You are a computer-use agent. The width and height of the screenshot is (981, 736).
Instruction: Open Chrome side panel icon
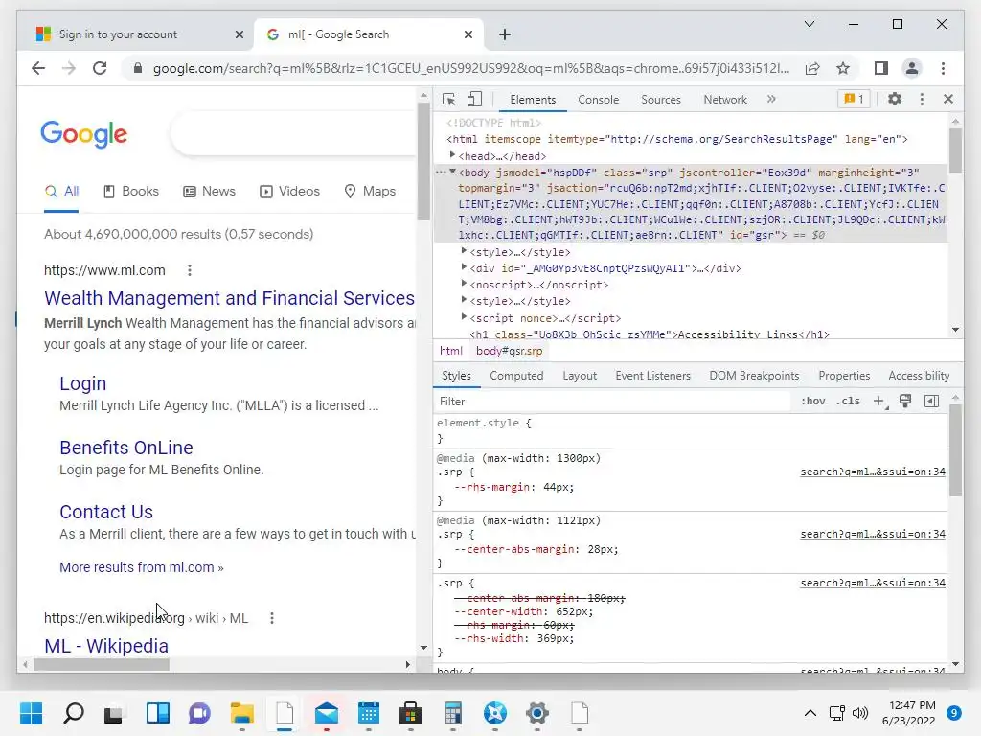881,68
